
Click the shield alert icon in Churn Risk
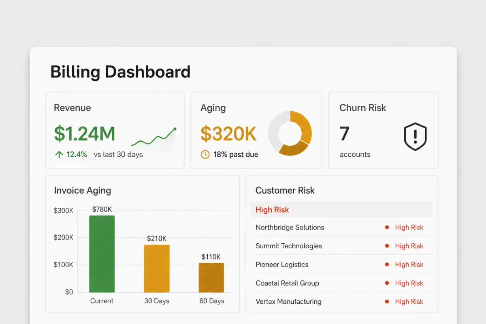pos(416,137)
